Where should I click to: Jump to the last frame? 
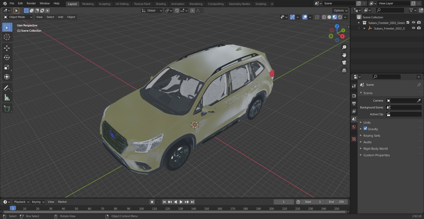pyautogui.click(x=192, y=202)
